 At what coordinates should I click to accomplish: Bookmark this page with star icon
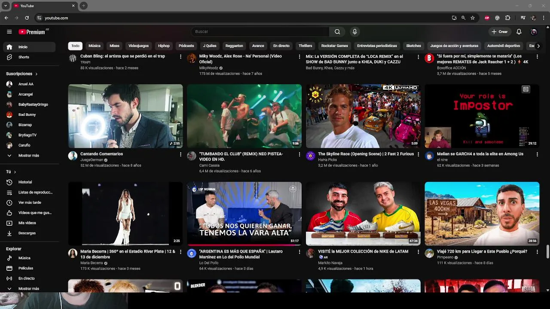[473, 18]
